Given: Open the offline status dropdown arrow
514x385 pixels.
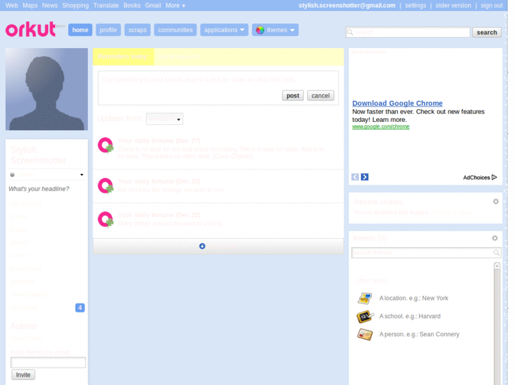Looking at the screenshot, I should coord(82,175).
